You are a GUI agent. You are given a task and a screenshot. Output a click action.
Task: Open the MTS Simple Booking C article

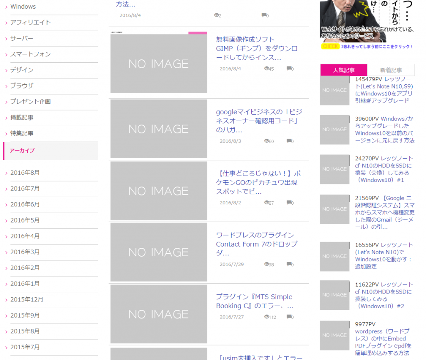point(255,301)
